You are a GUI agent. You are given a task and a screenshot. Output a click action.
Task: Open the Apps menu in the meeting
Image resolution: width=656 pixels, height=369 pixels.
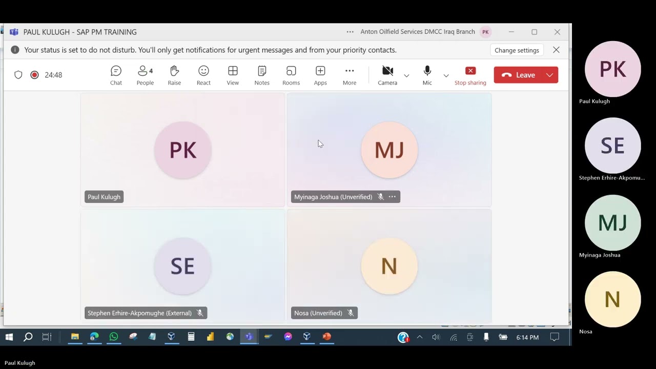click(x=320, y=75)
